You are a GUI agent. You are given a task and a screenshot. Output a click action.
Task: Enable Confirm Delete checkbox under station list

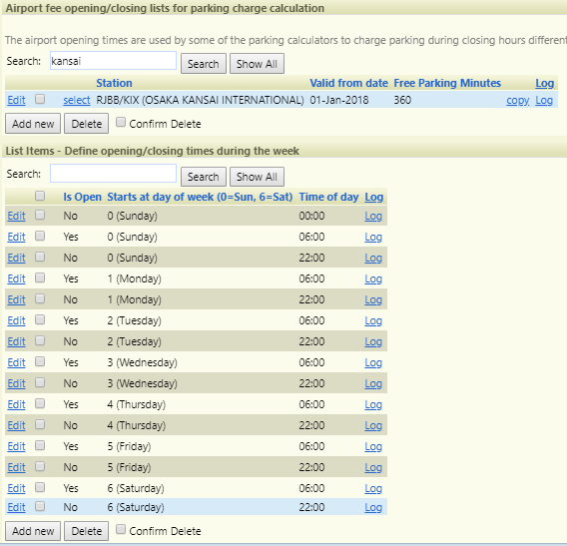[121, 122]
